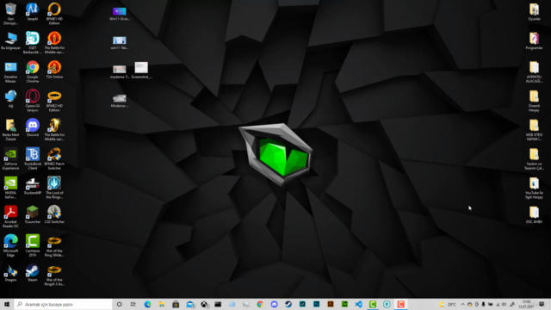Screen dimensions: 551x310
Task: Select the 2.02 Switcher shortcut
Action: 54,214
